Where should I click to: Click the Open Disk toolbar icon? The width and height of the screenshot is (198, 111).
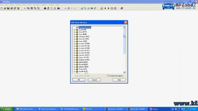pos(82,8)
